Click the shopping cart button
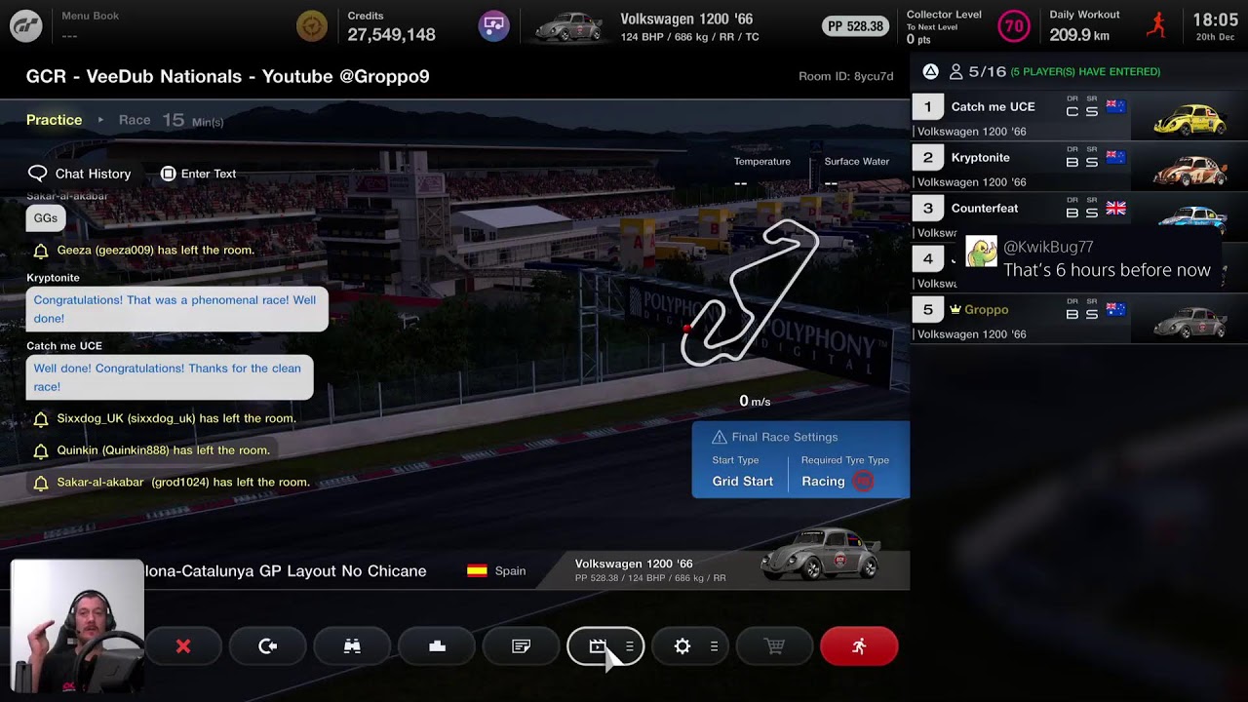 774,646
